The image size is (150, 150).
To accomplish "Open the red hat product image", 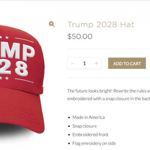I will tap(22, 79).
